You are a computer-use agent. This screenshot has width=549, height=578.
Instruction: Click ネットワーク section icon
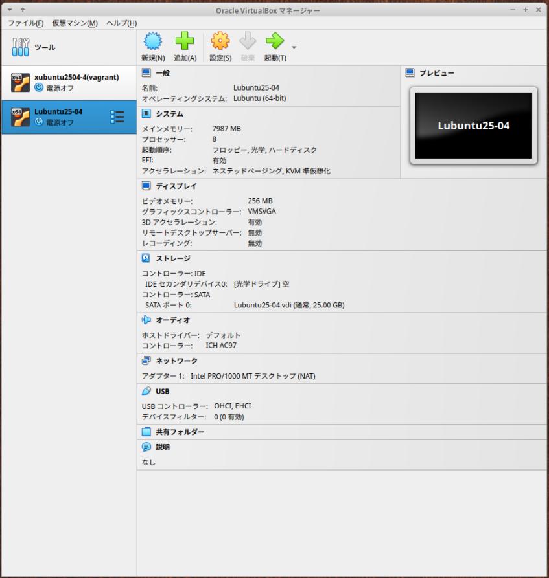coord(146,361)
